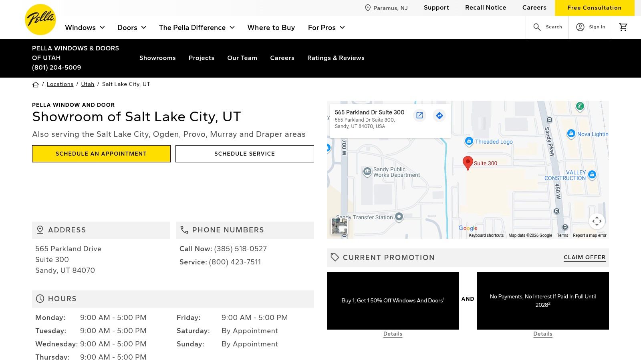Image resolution: width=641 pixels, height=360 pixels.
Task: Call the (385) 518-0527 number
Action: (240, 249)
